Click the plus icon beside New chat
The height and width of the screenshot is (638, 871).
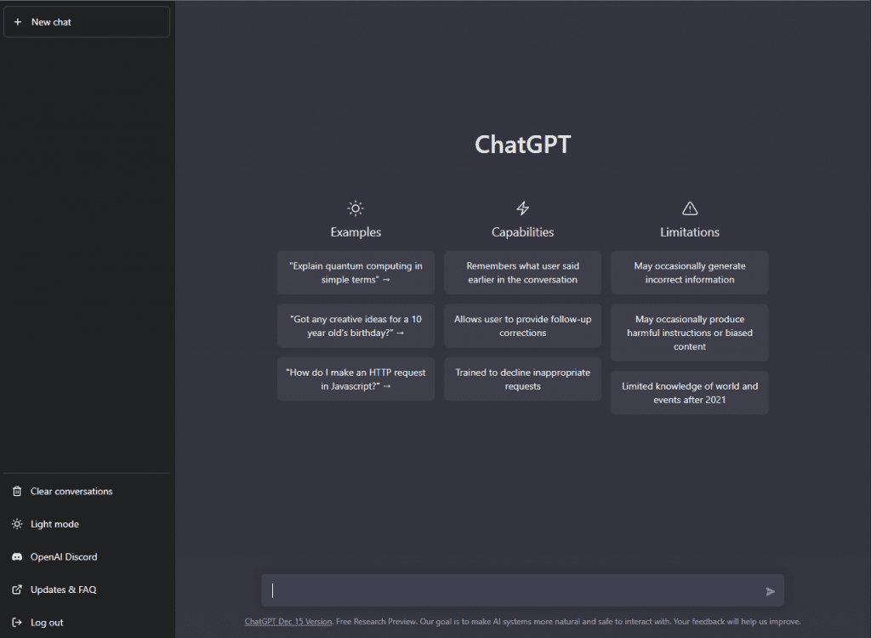click(18, 21)
